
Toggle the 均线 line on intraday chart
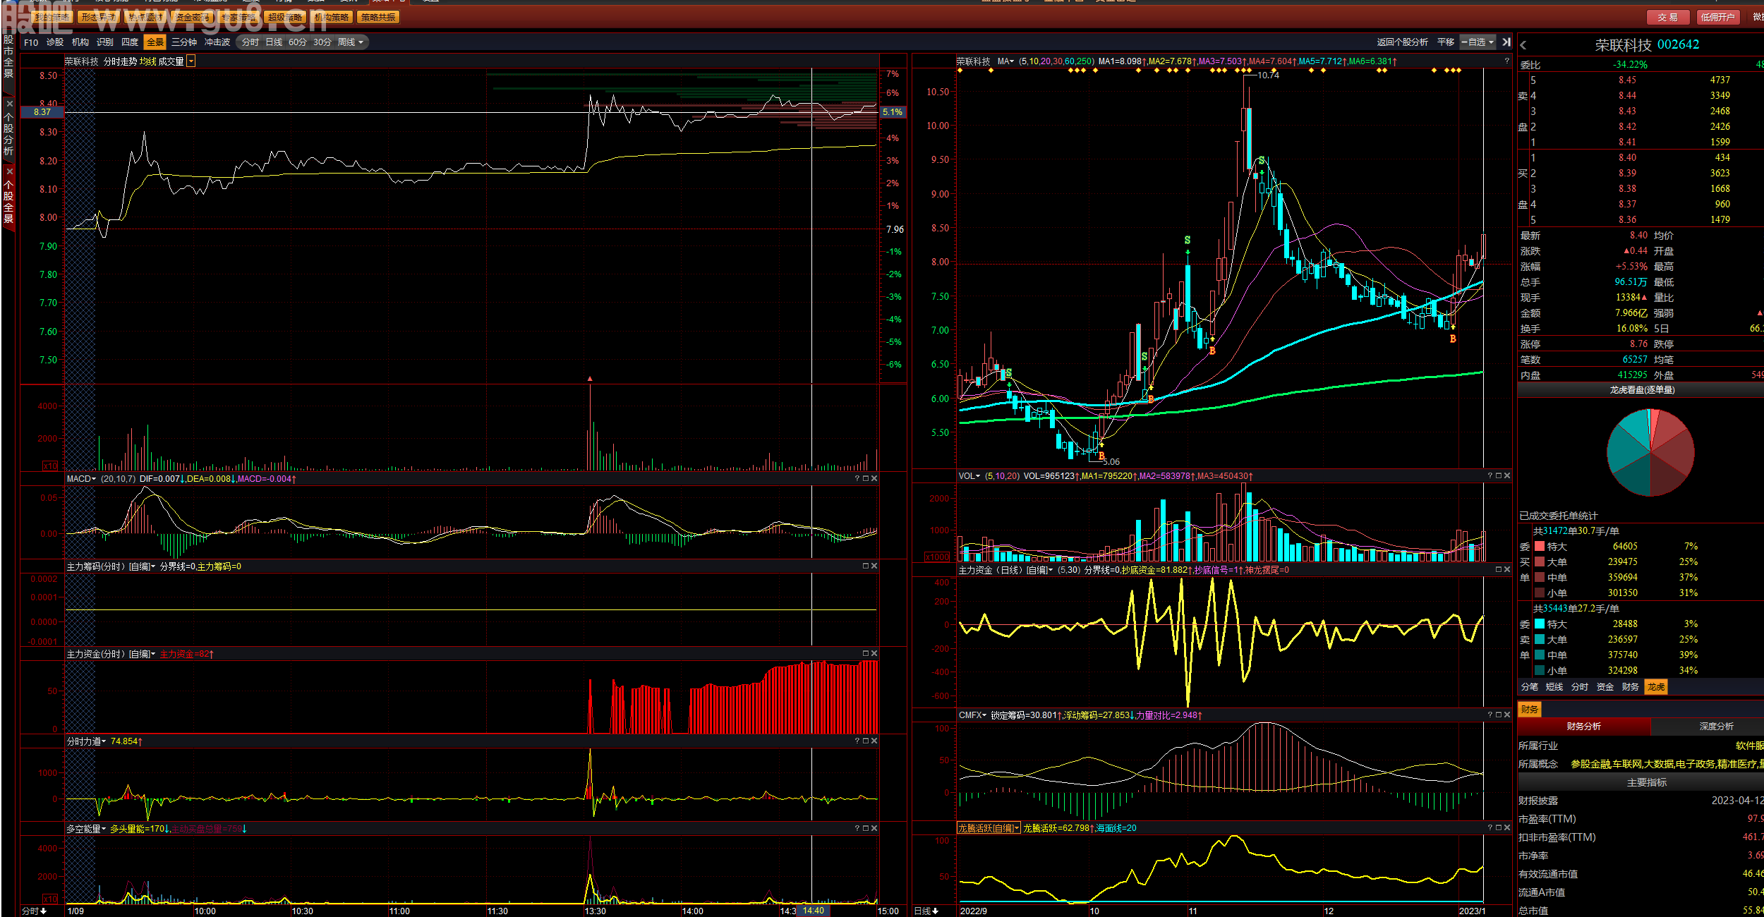pyautogui.click(x=147, y=61)
